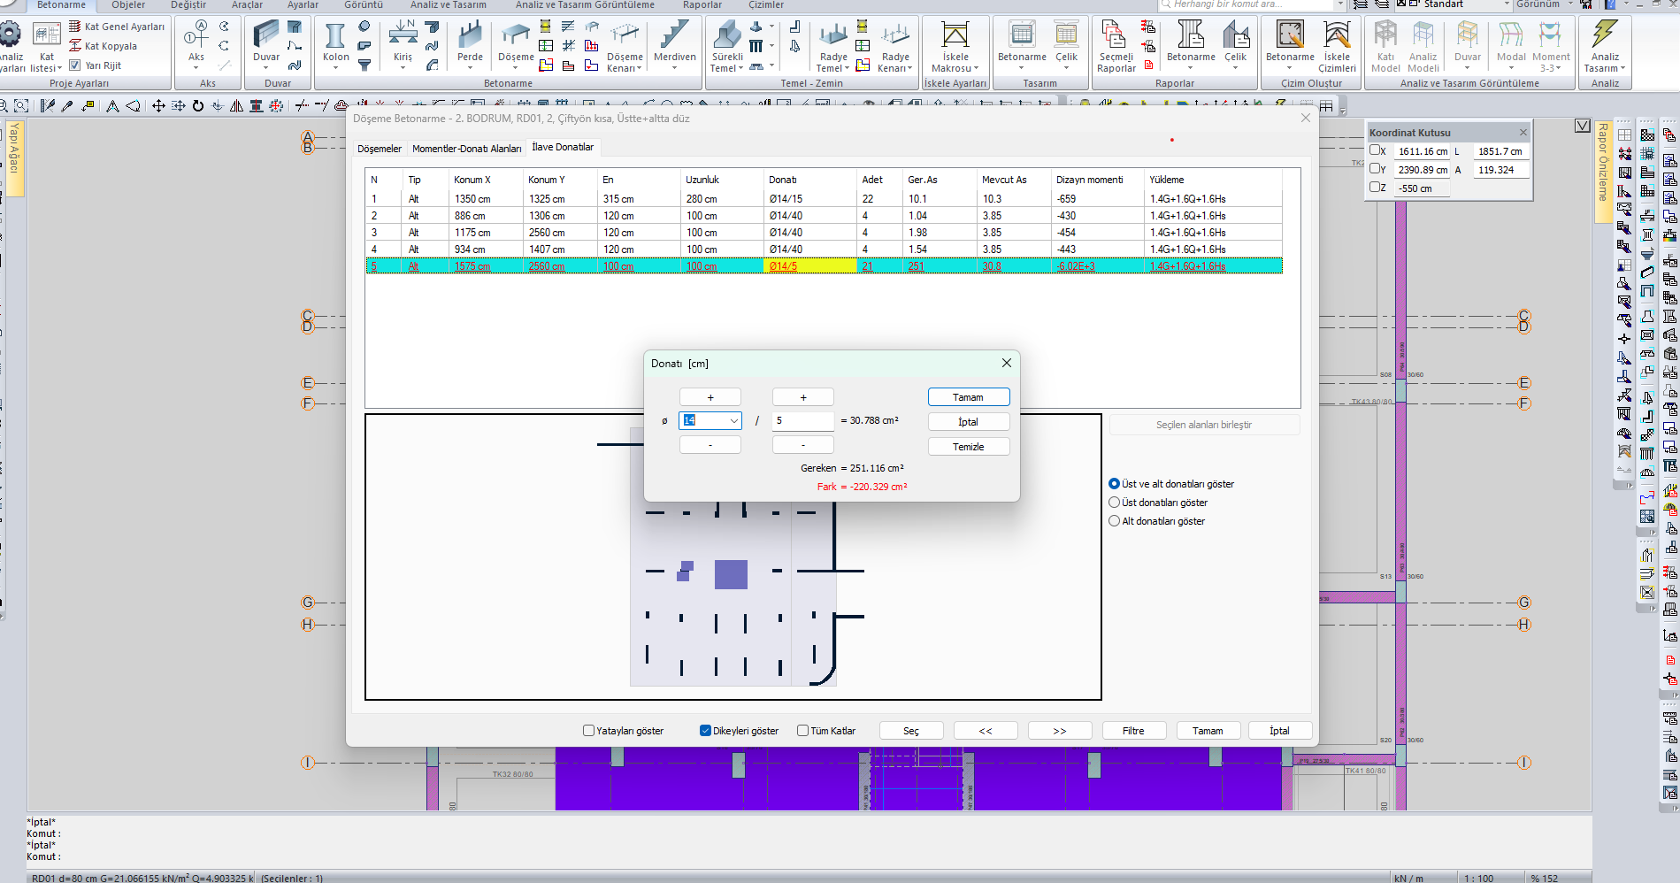
Task: Open the Raporlar ribbon tab
Action: 702,5
